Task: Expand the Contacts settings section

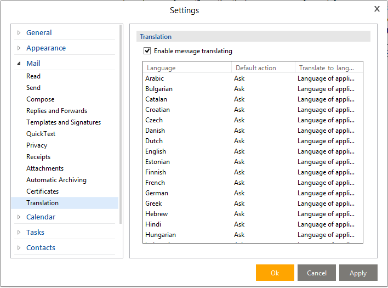Action: coord(19,247)
